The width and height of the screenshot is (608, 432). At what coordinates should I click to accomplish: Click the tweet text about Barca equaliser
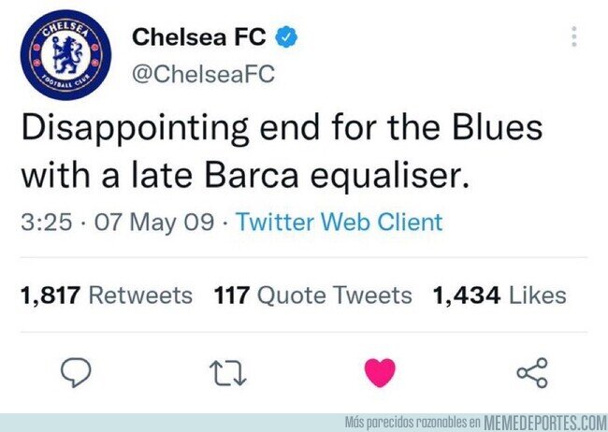pos(282,151)
